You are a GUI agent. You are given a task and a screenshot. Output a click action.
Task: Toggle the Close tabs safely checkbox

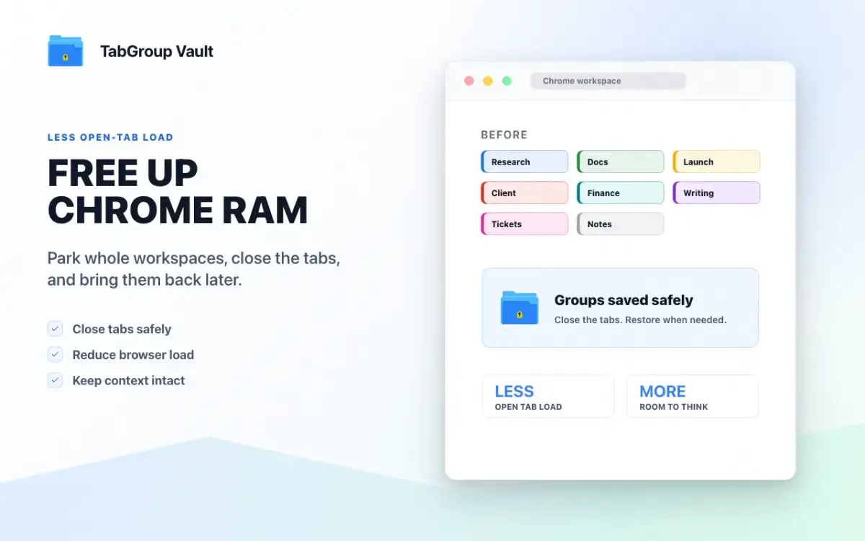pos(56,329)
